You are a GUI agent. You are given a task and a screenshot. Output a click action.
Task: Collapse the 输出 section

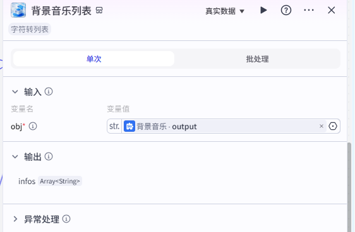(15, 156)
